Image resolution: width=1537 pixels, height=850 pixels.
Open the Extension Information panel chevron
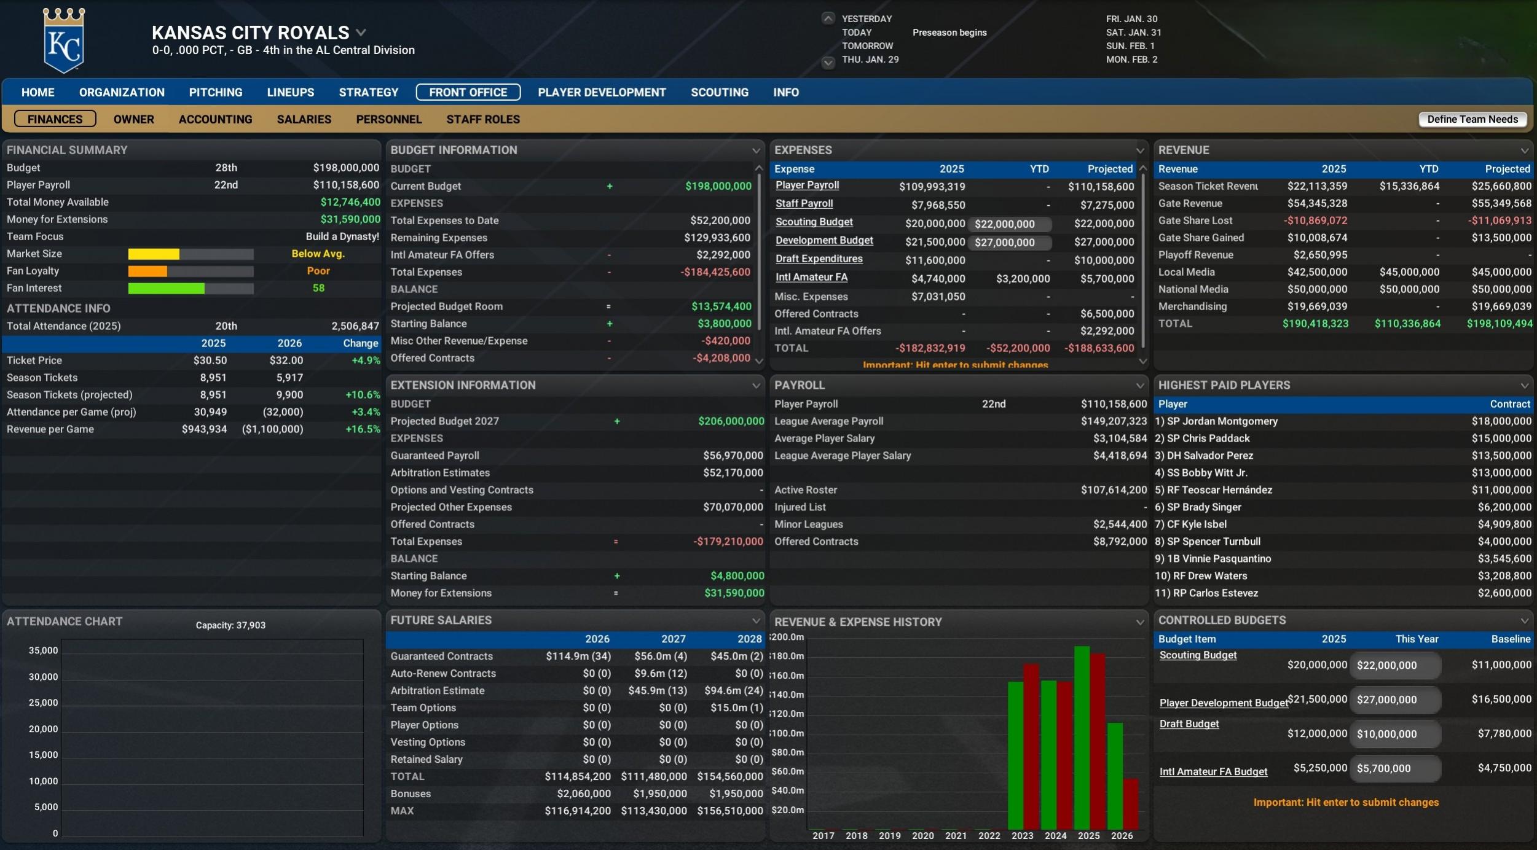pos(756,386)
